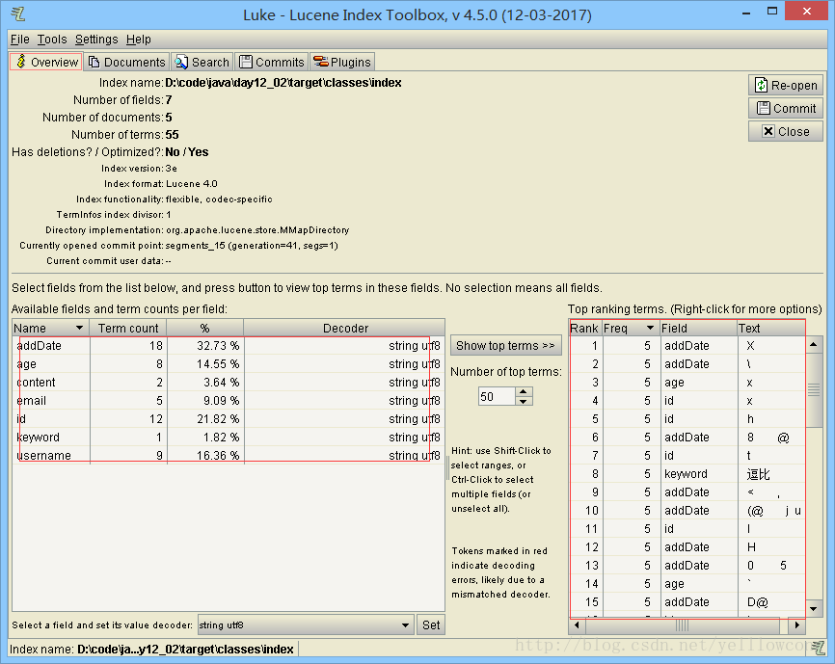
Task: Click the Re-open button refresh icon
Action: pyautogui.click(x=761, y=85)
